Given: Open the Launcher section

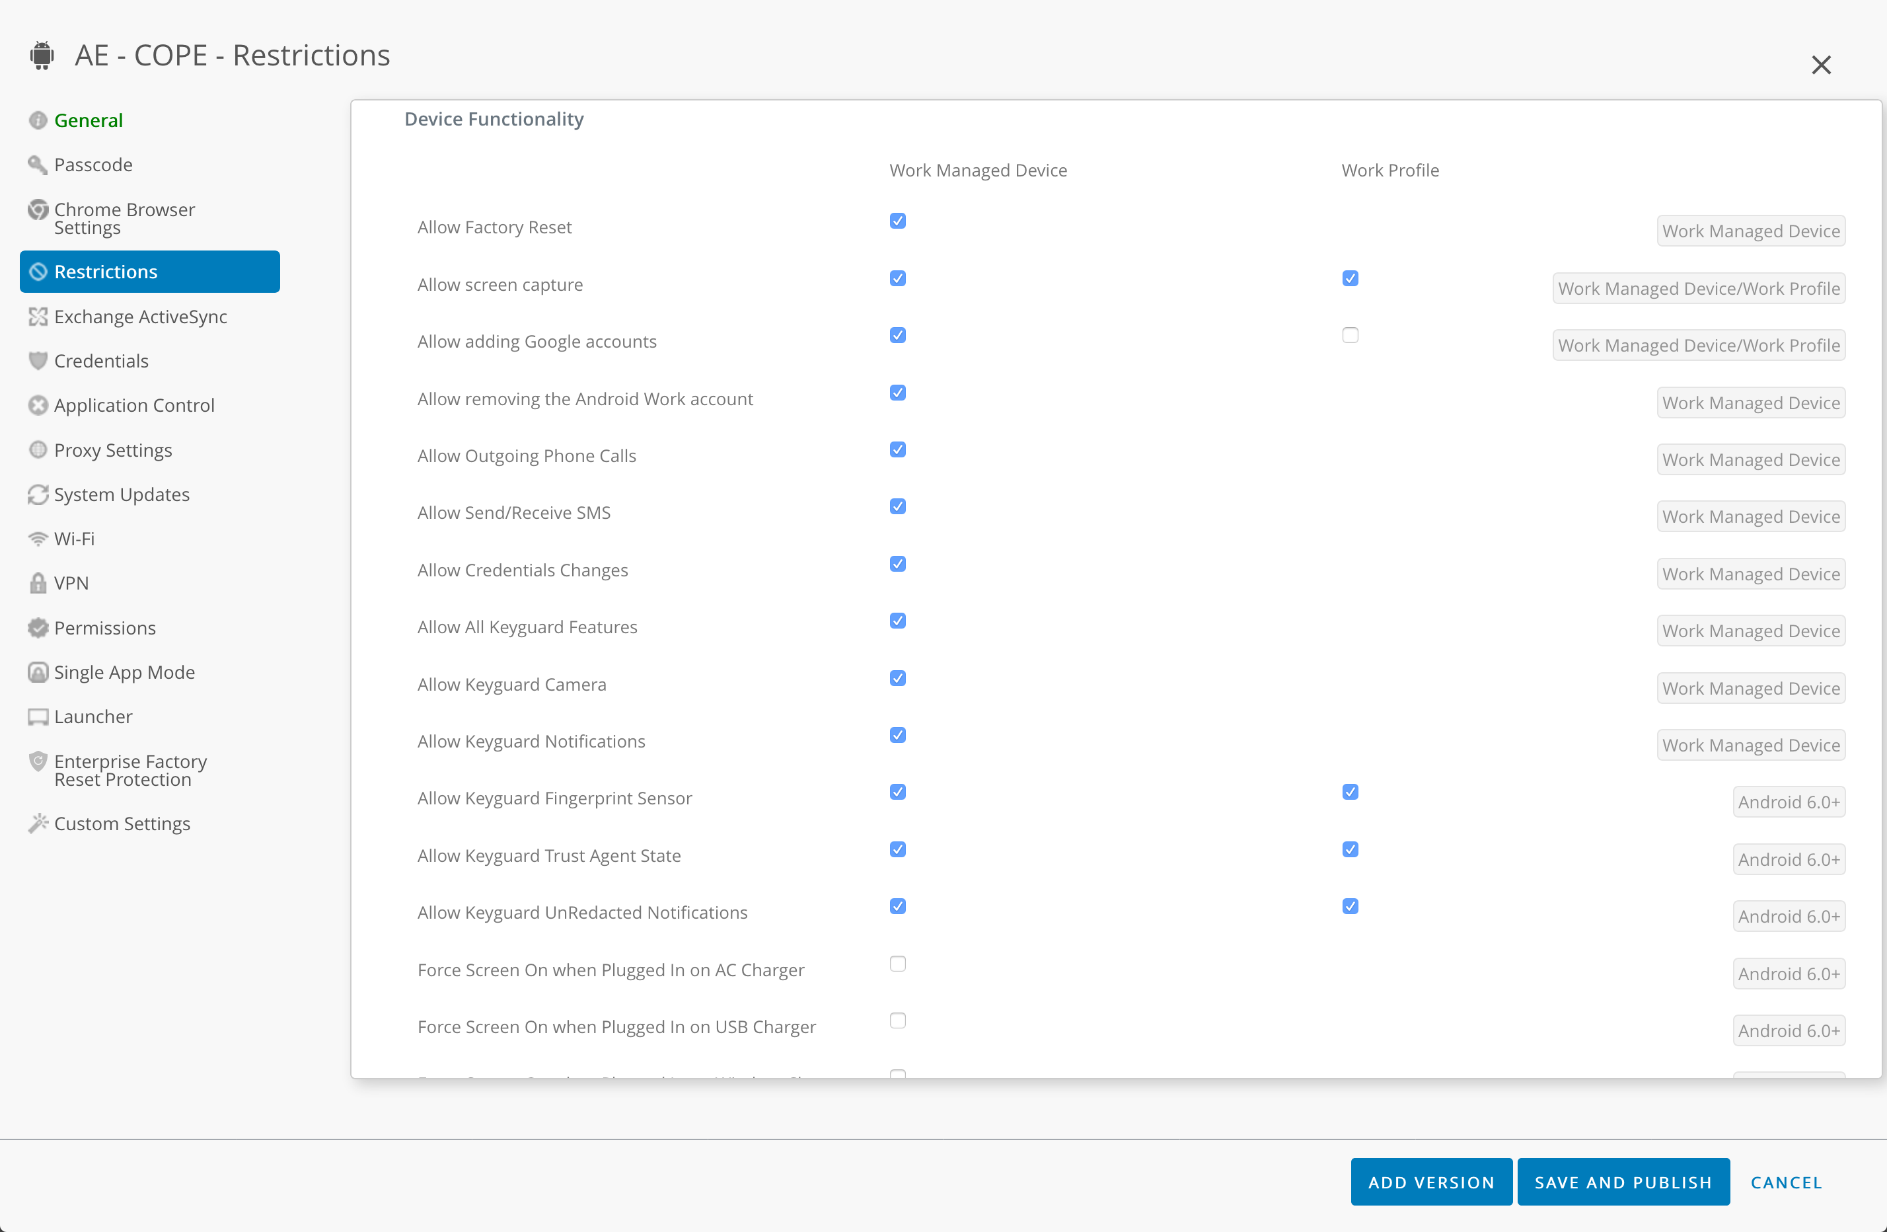Looking at the screenshot, I should coord(92,716).
